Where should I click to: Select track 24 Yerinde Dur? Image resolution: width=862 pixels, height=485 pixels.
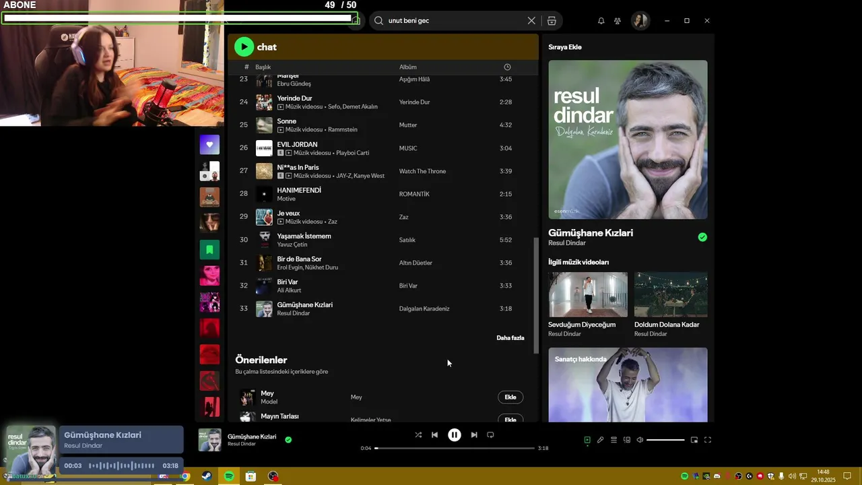coord(384,102)
